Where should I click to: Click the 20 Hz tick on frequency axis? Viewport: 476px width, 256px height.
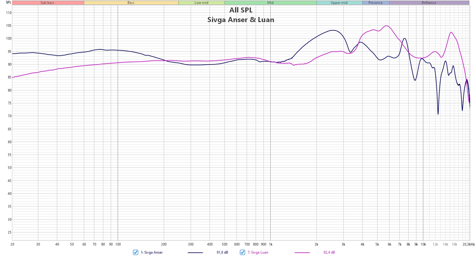point(12,244)
